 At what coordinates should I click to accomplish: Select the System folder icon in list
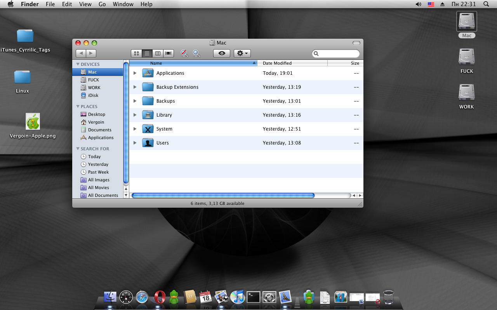point(148,129)
